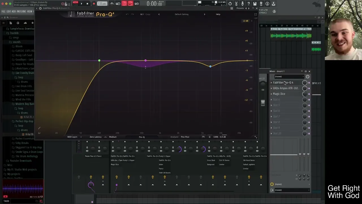Toggle the FabFilter Pro-Q 4 mixer slot enable LED
362x204 pixels.
tap(309, 83)
